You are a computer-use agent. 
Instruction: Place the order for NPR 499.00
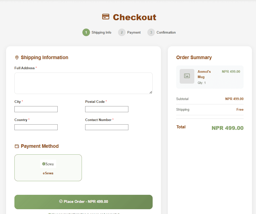(83, 202)
